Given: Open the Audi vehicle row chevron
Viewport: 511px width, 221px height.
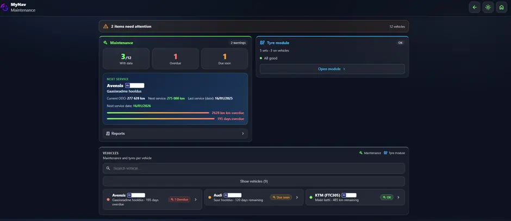Looking at the screenshot, I should (297, 197).
